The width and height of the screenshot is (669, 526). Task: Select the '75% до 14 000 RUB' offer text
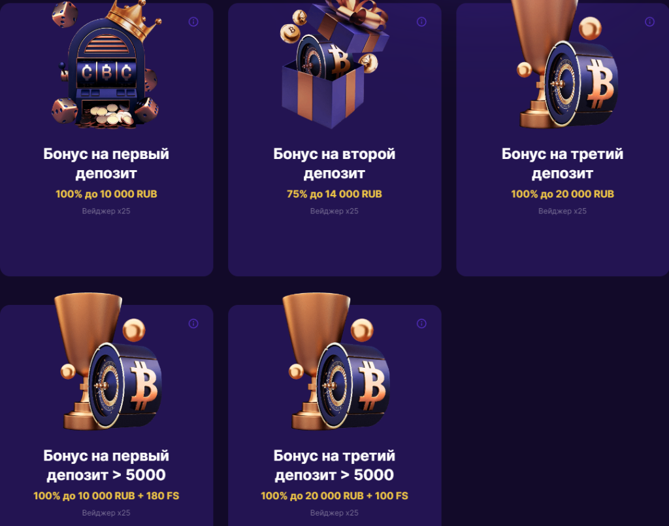334,194
